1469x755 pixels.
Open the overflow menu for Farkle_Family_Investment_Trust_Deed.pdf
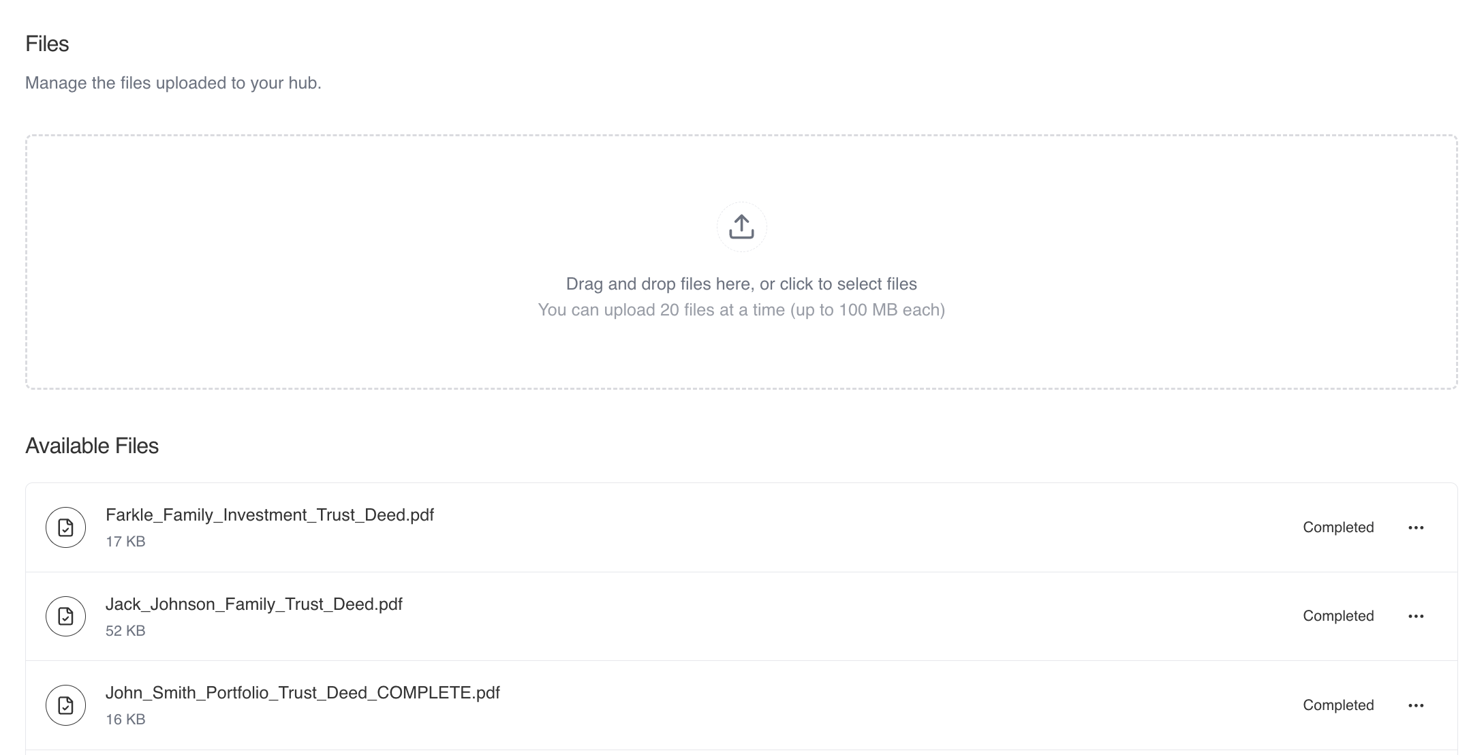[1416, 527]
